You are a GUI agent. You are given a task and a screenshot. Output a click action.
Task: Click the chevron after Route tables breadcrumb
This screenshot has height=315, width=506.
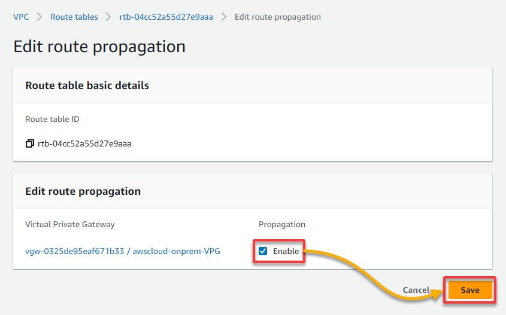tap(108, 17)
